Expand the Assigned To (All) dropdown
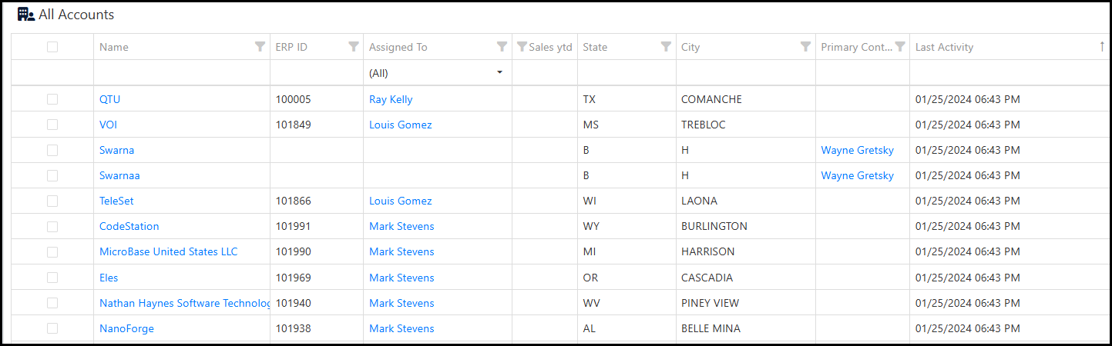1112x346 pixels. coord(437,73)
